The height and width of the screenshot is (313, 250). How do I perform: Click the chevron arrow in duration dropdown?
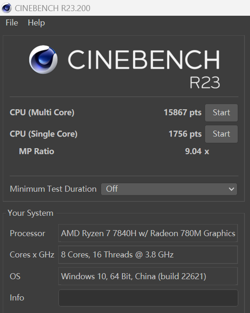pyautogui.click(x=231, y=189)
